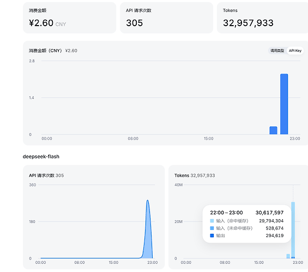
Task: Open the Tokens 32,957,933 summary card
Action: point(262,18)
